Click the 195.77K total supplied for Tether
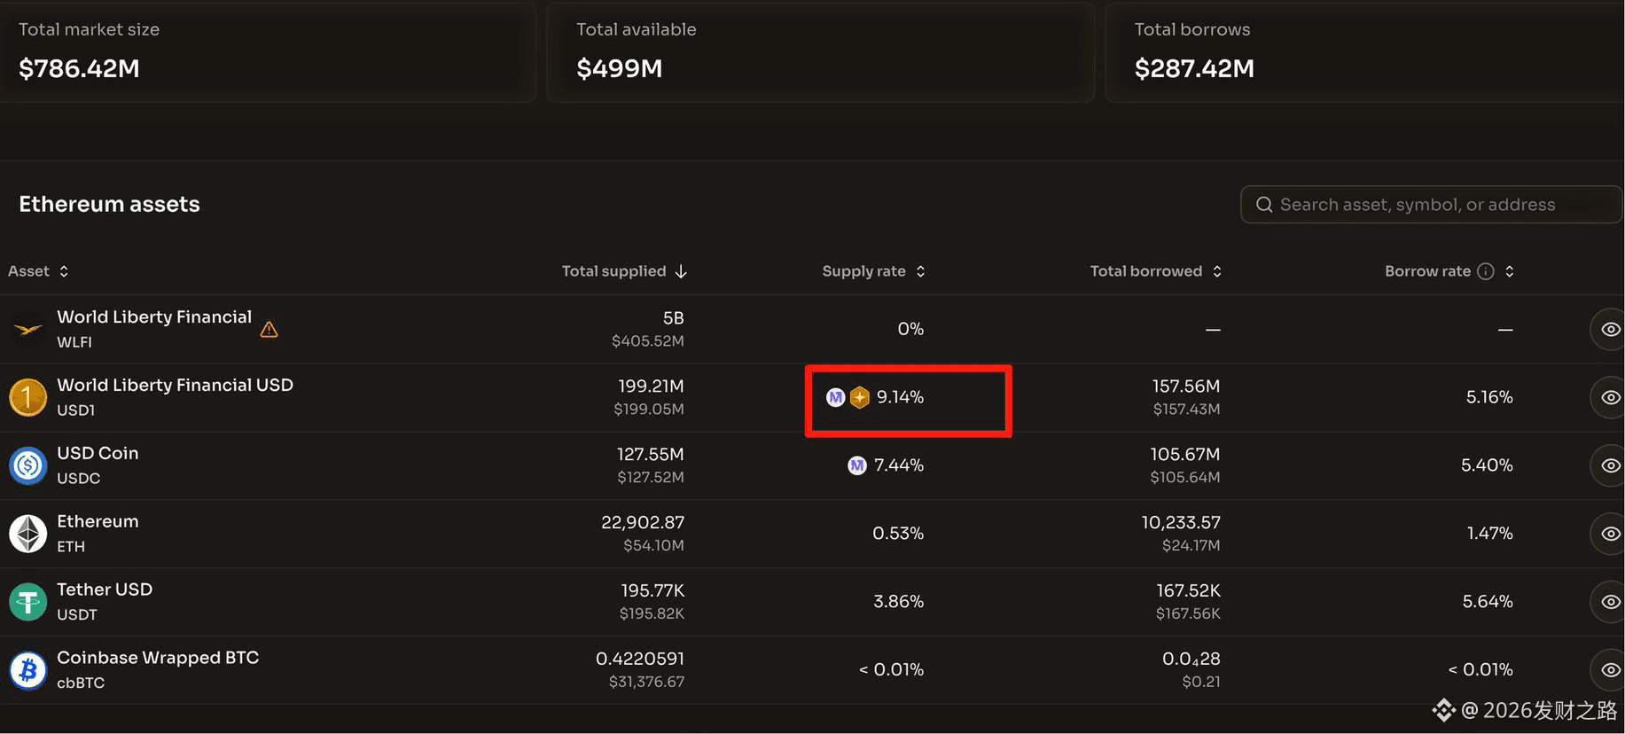 click(652, 591)
